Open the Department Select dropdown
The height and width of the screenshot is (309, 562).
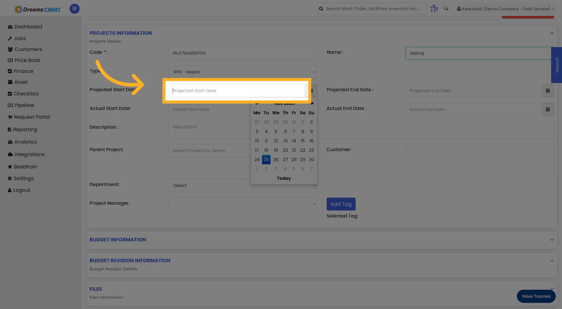point(243,185)
